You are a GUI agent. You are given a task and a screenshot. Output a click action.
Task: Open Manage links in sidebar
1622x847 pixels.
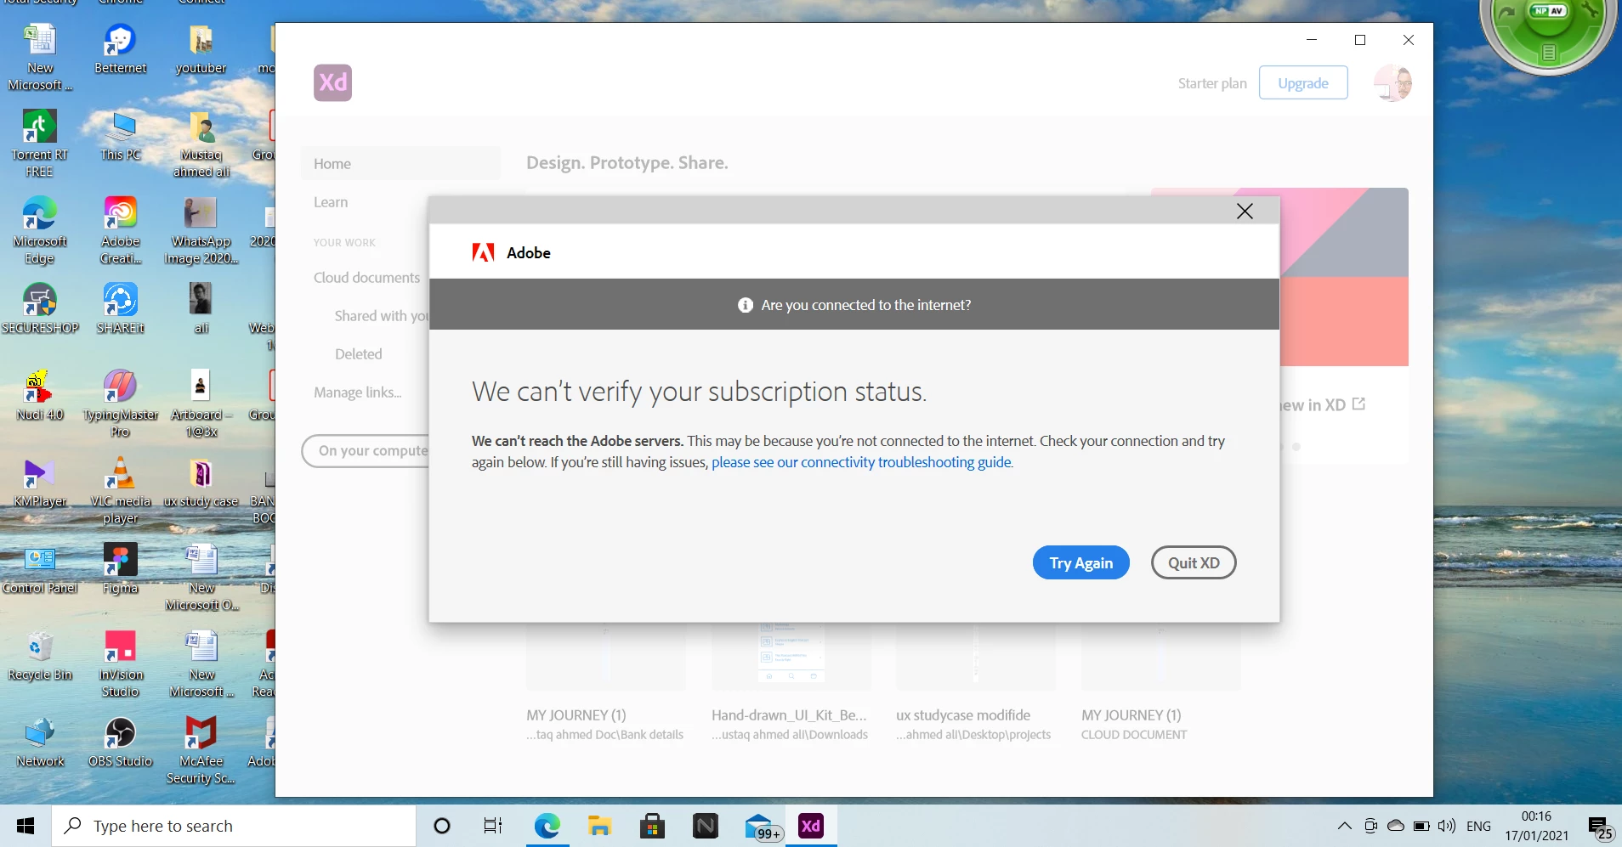[x=357, y=392]
